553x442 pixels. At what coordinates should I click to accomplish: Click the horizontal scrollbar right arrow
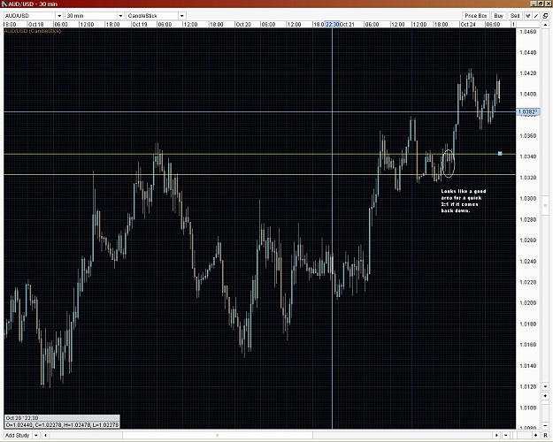coord(496,436)
